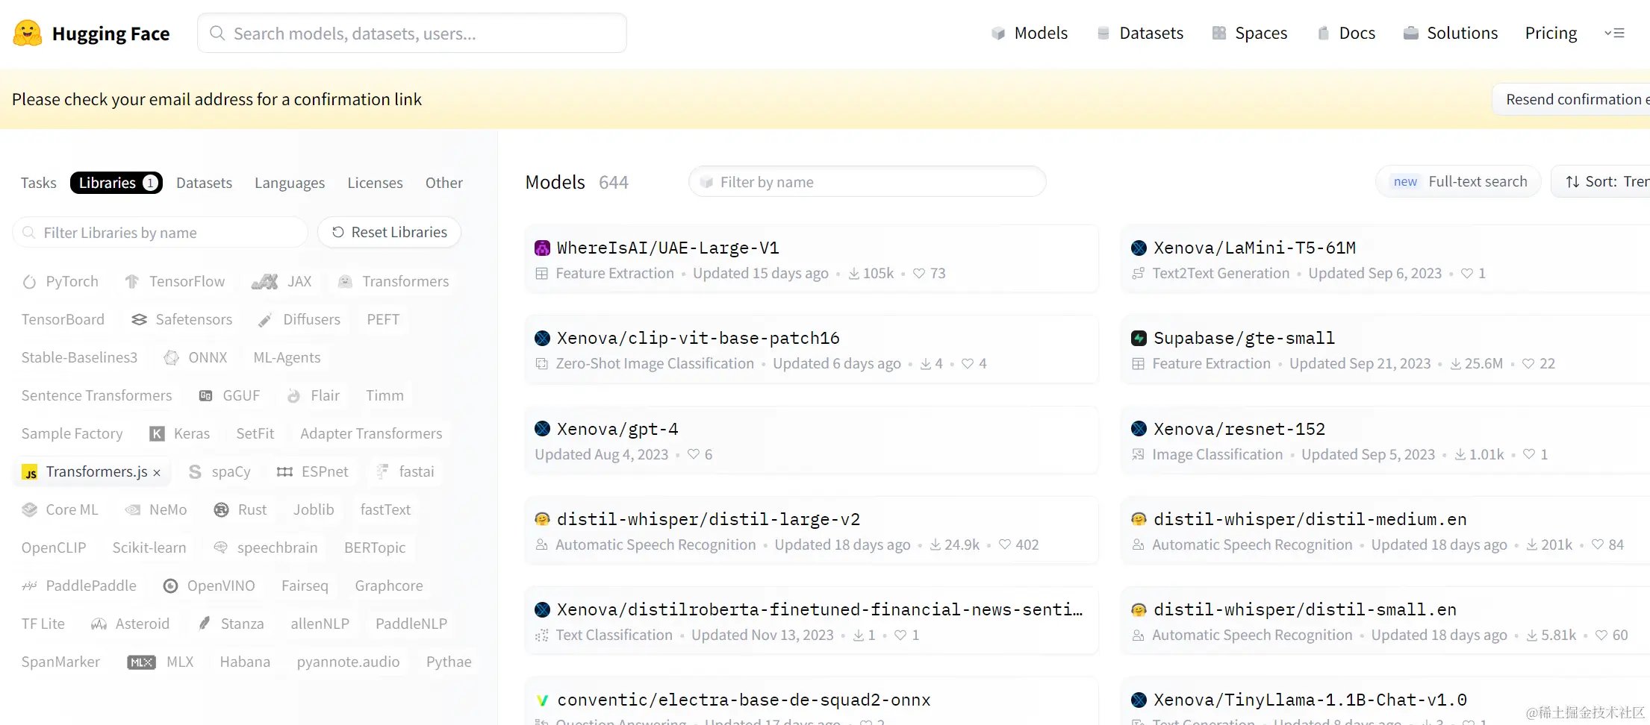This screenshot has height=725, width=1650.
Task: Open Xenova/LaMini-T5-61M model
Action: pos(1386,259)
